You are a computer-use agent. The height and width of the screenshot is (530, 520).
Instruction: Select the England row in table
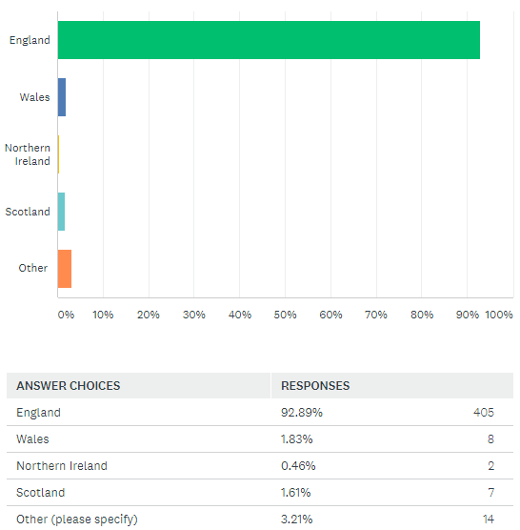point(260,413)
